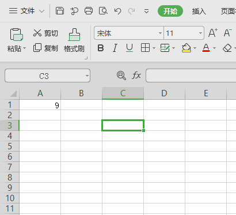This screenshot has width=236, height=215.
Task: Expand the Name Box dropdown arrow
Action: pos(87,76)
